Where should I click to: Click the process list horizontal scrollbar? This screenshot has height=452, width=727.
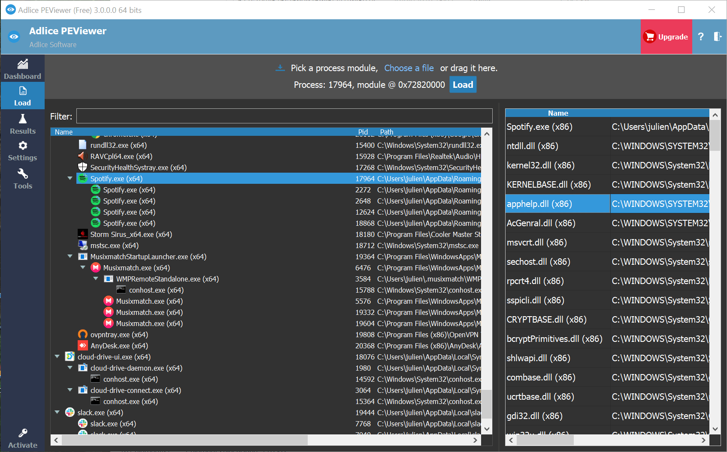click(x=185, y=440)
